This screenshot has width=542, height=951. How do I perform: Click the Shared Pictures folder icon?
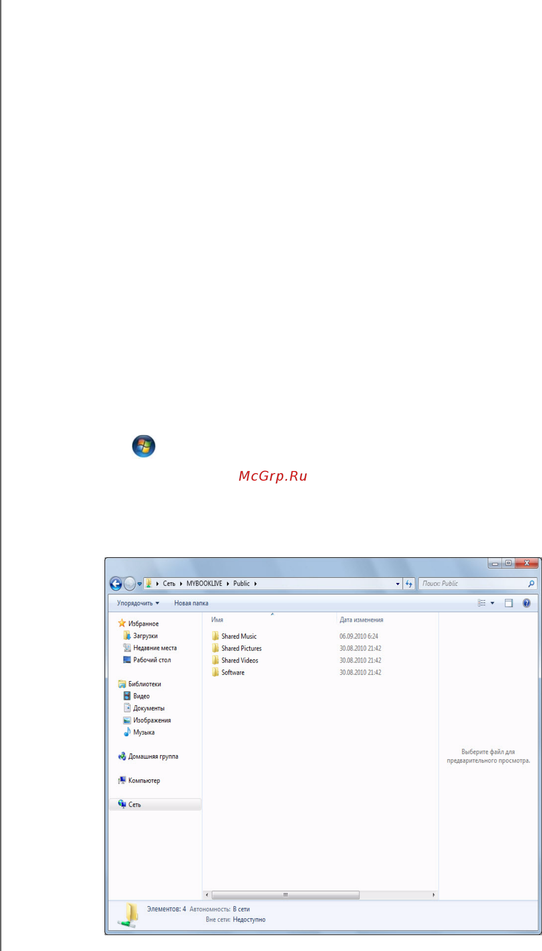[215, 648]
